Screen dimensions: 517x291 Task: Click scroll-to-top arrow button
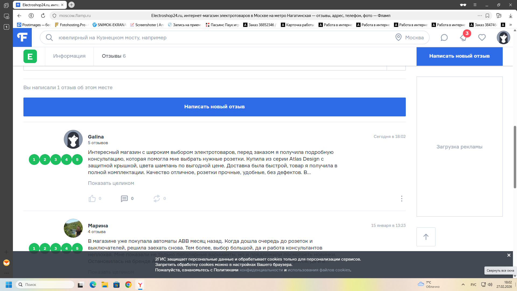(x=426, y=237)
